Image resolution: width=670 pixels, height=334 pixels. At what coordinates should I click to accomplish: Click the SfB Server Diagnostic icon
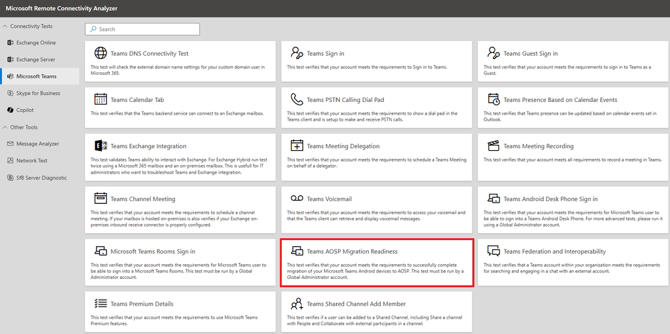pyautogui.click(x=10, y=177)
